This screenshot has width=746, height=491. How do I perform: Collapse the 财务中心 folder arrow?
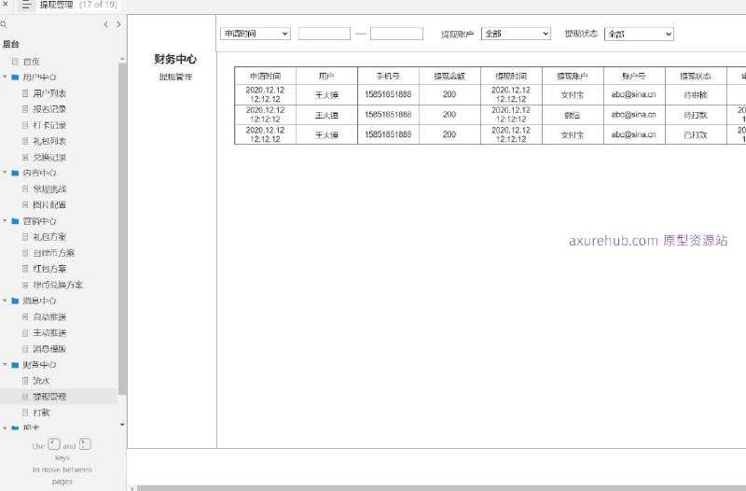tap(5, 364)
